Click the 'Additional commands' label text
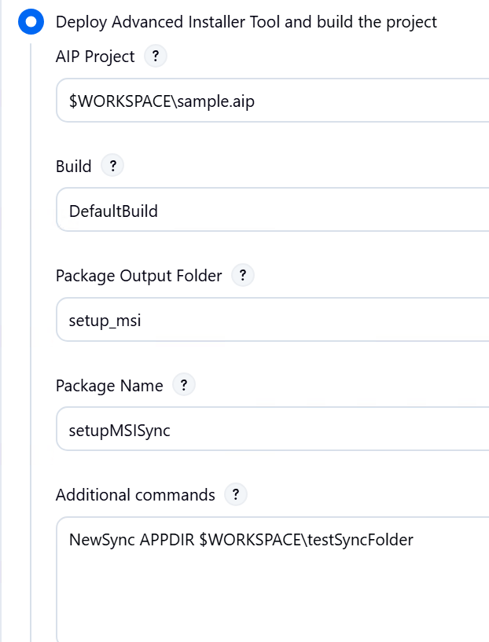Screen dimensions: 489x642 (x=135, y=494)
